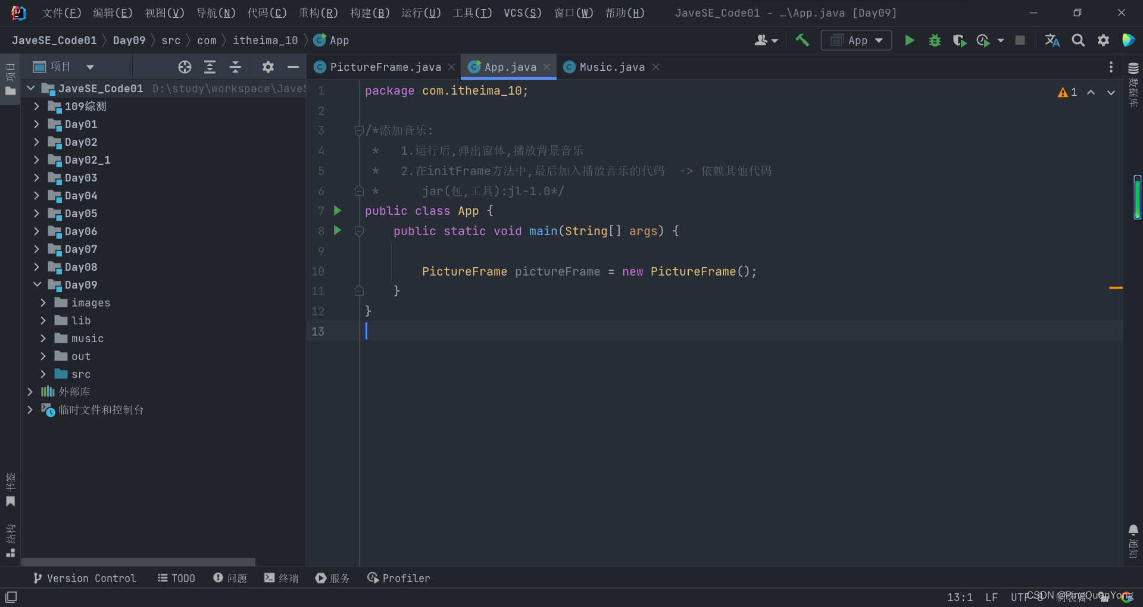Screen dimensions: 1143x607
Task: Open the Translate icon in toolbar
Action: pyautogui.click(x=1052, y=40)
